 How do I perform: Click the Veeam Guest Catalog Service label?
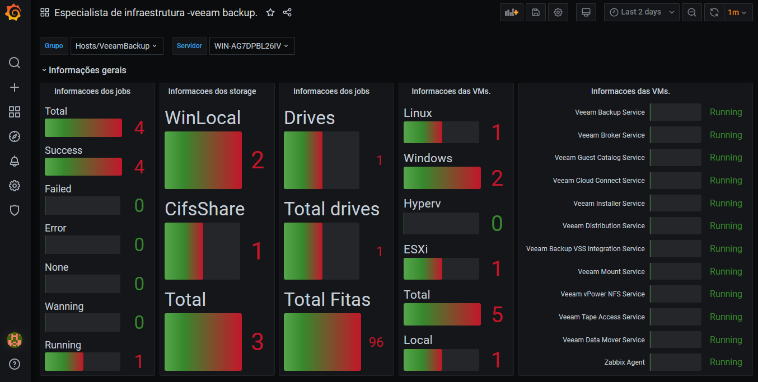(x=600, y=158)
